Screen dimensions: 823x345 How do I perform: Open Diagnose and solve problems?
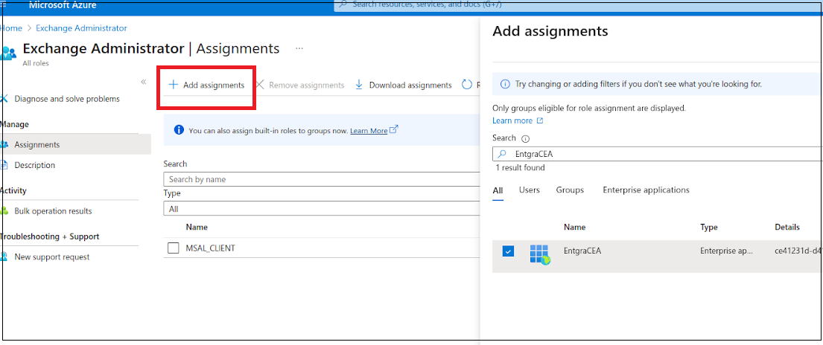[66, 99]
